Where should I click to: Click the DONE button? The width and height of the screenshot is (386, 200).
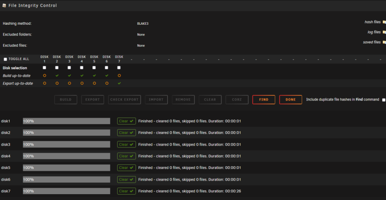pyautogui.click(x=291, y=100)
